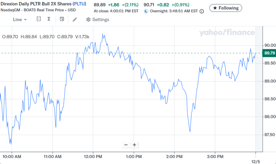This screenshot has width=276, height=164.
Task: Click the 90.00 price axis label
Action: (x=269, y=45)
